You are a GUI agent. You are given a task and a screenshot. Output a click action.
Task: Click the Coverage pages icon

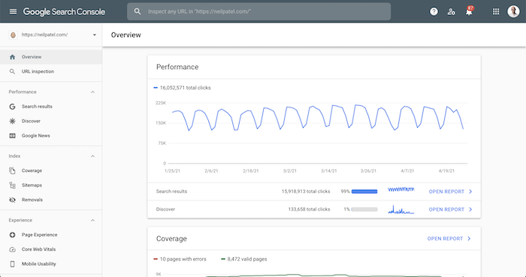13,170
